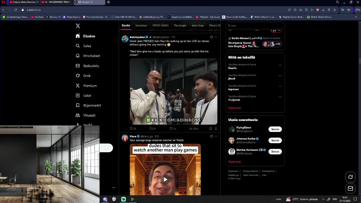Open the Derek Jeter video thumbnail
Viewport: 361px width, 203px height.
tap(173, 92)
